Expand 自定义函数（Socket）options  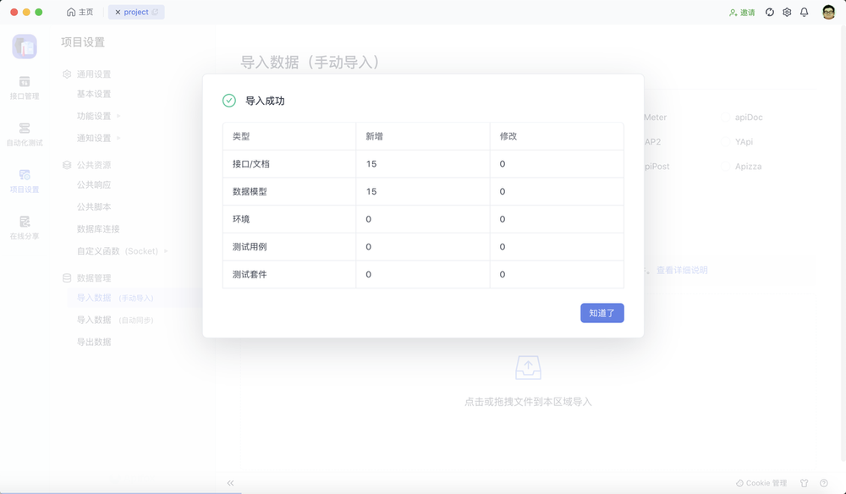pyautogui.click(x=167, y=250)
